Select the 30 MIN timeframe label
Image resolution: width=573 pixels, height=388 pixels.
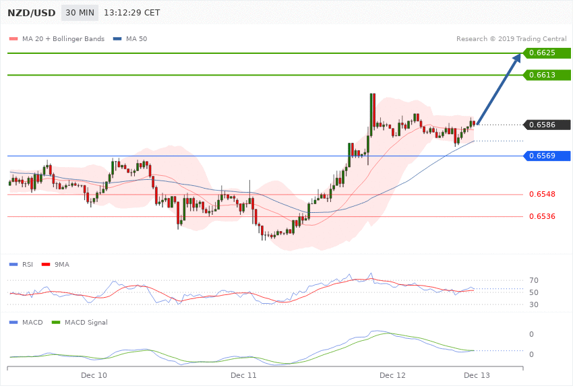(80, 13)
